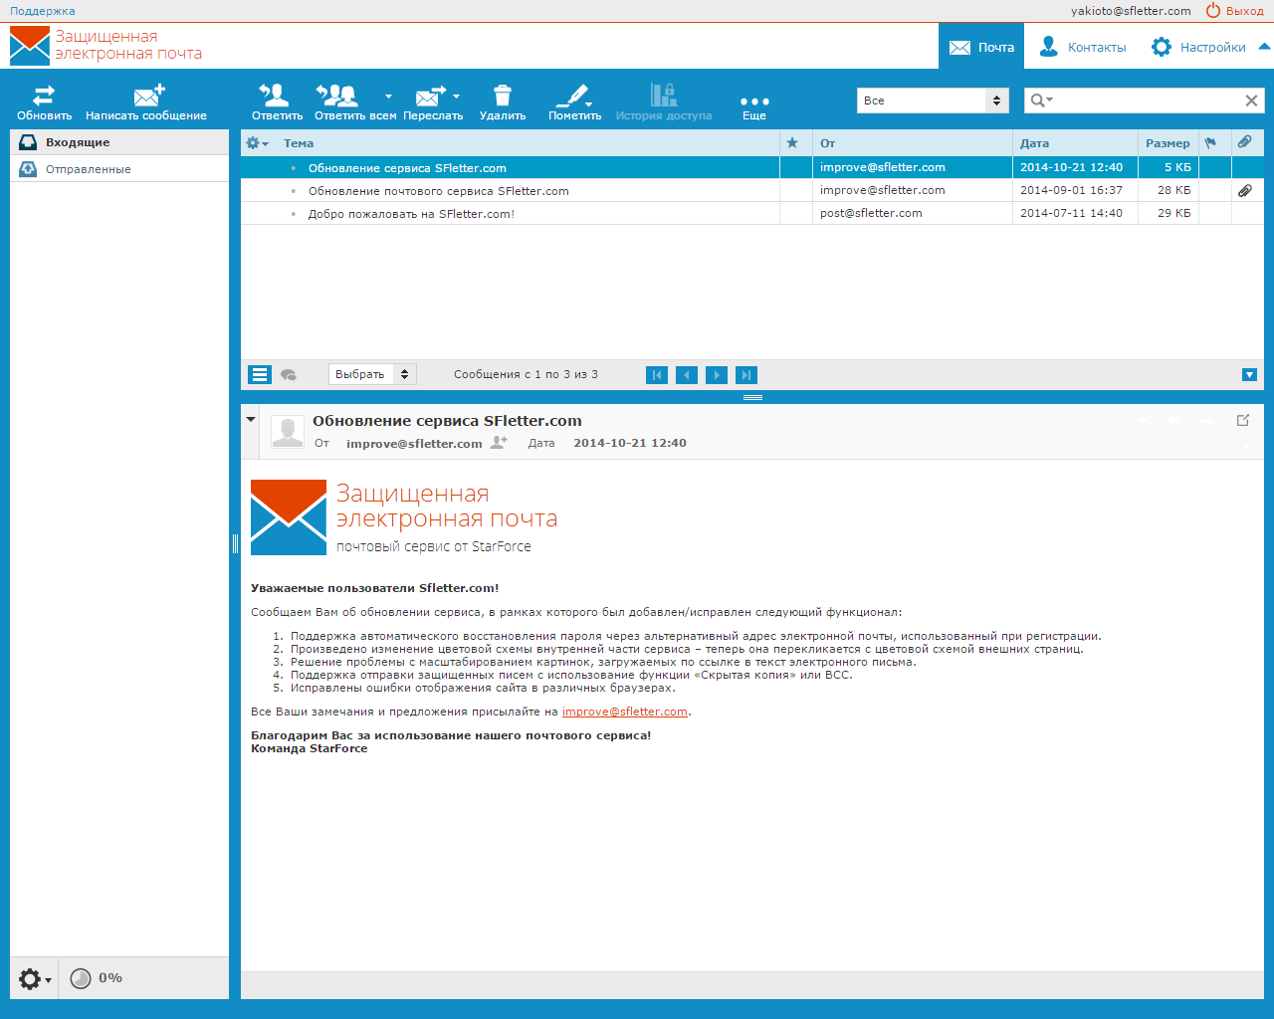Switch to list view in message list footer
1274x1019 pixels.
pyautogui.click(x=260, y=374)
